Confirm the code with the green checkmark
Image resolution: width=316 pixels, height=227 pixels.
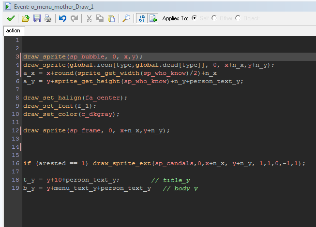click(11, 18)
